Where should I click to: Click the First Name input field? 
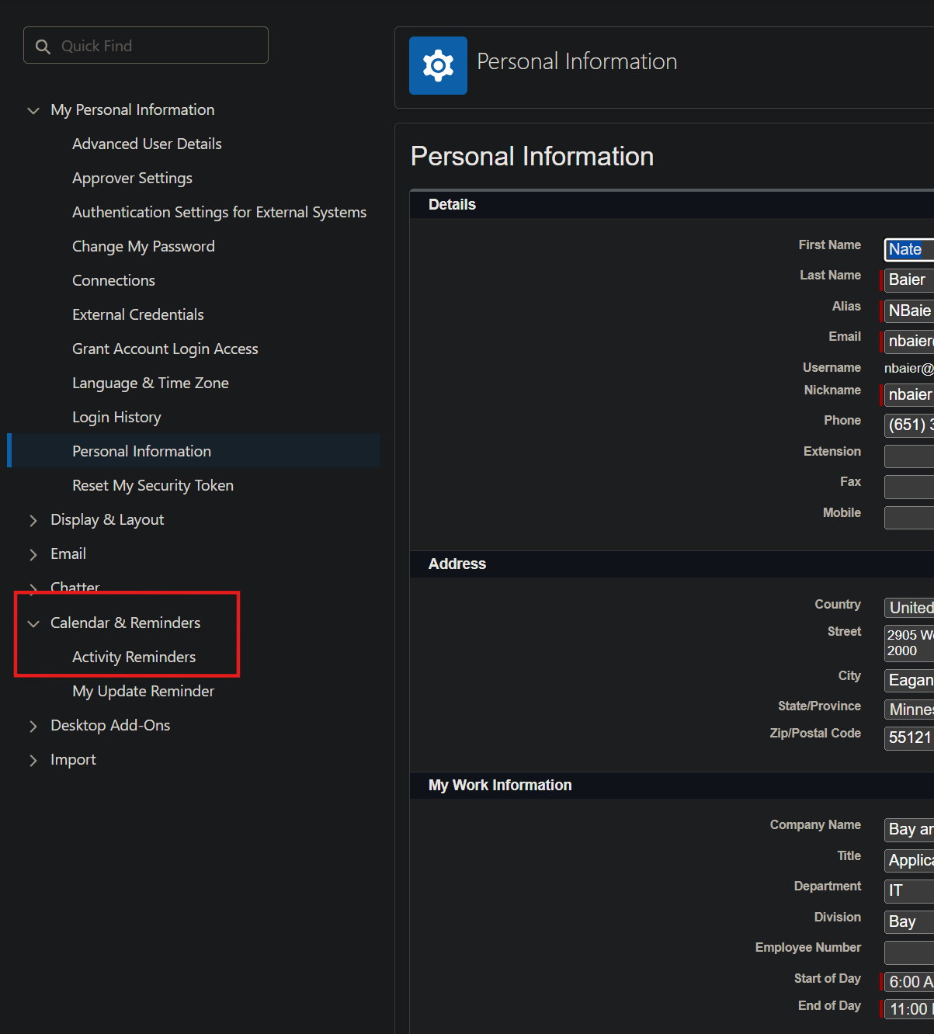tap(909, 250)
